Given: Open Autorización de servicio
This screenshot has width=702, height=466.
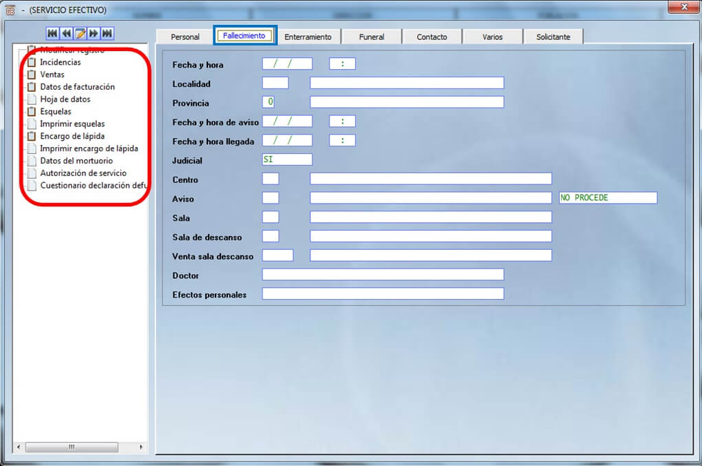Looking at the screenshot, I should pos(84,173).
